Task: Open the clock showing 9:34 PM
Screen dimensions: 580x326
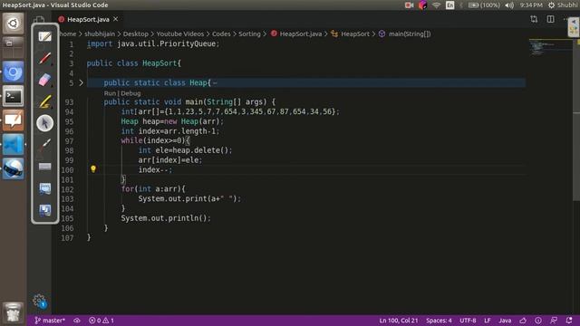Action: [530, 5]
